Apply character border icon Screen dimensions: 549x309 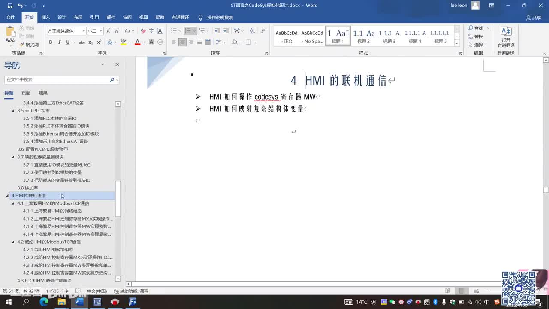[x=160, y=31]
